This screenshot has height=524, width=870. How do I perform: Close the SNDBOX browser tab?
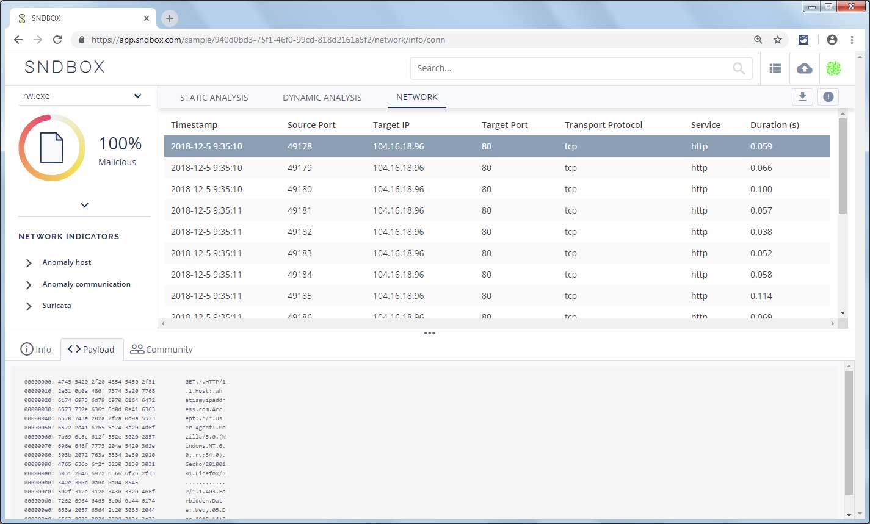(146, 18)
